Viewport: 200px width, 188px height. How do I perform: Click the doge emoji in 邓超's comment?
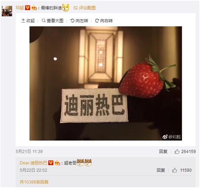[x=66, y=8]
